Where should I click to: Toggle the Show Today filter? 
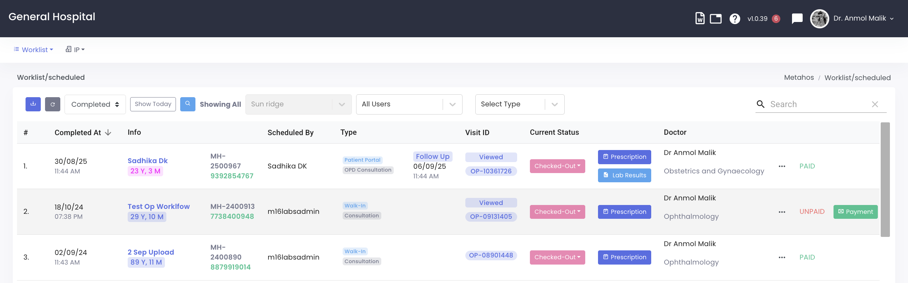(153, 104)
